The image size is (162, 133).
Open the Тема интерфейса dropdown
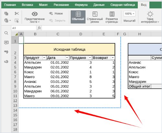click(150, 17)
